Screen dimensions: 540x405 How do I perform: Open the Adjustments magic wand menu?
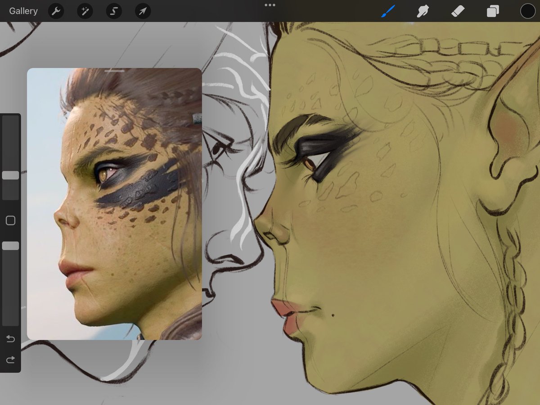tap(85, 11)
